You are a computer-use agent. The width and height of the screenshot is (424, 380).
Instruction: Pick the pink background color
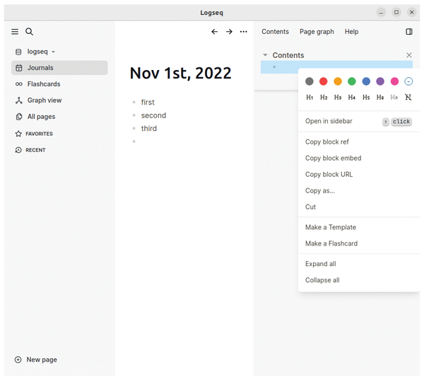click(394, 81)
